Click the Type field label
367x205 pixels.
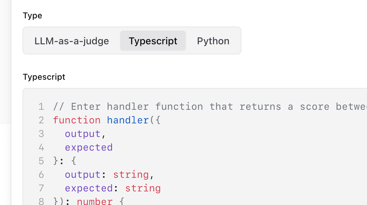pyautogui.click(x=32, y=16)
